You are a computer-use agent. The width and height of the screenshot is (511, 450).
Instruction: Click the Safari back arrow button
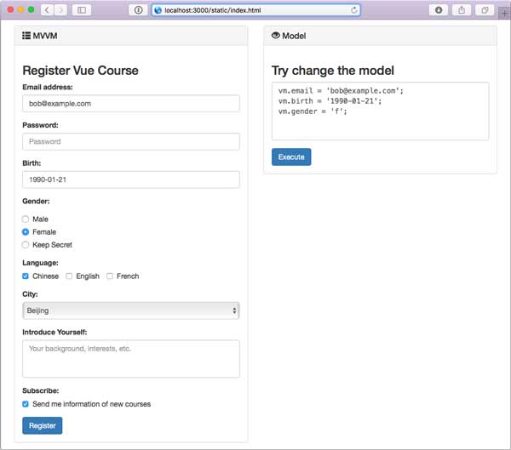click(x=46, y=10)
